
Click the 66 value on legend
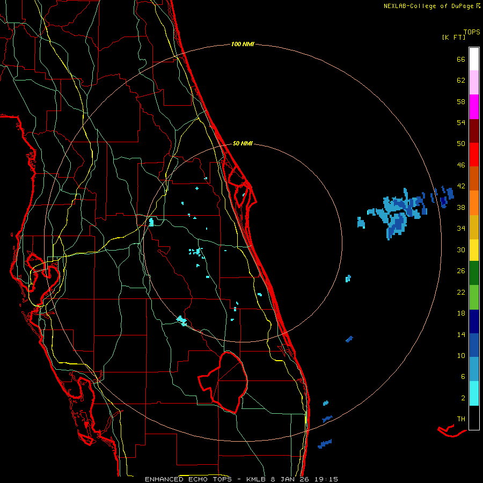point(461,59)
